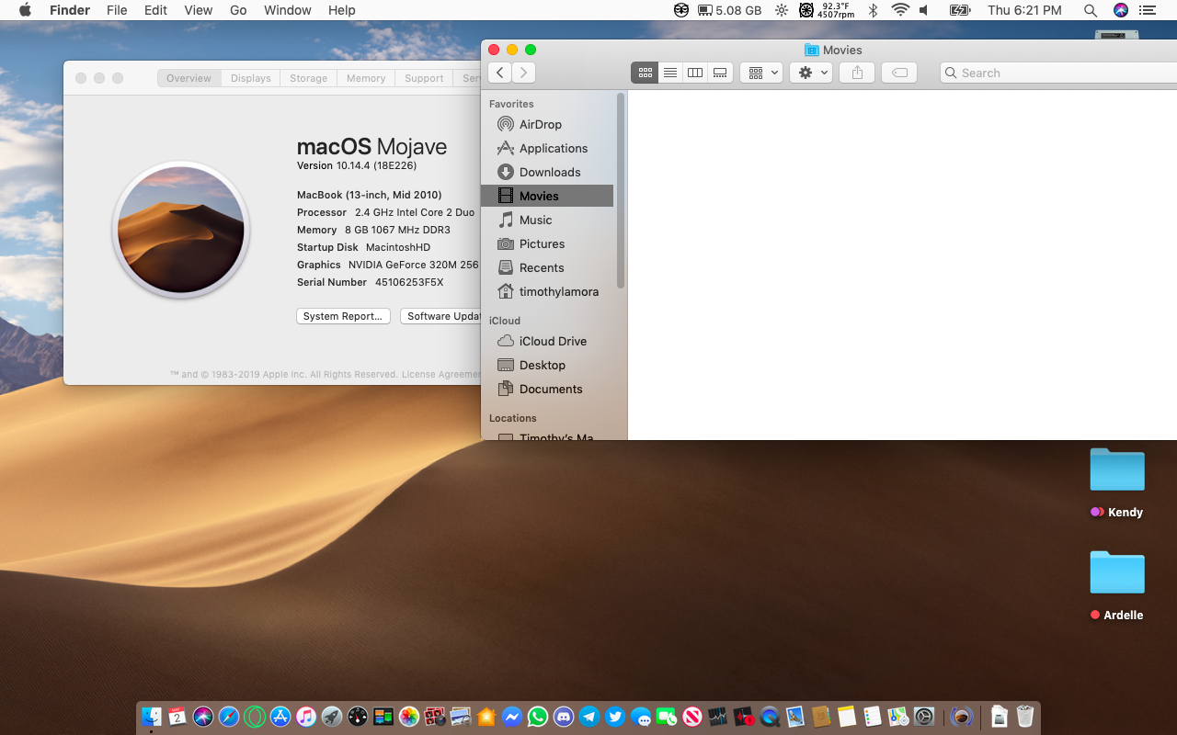Open the View menu
The image size is (1177, 735).
198,10
